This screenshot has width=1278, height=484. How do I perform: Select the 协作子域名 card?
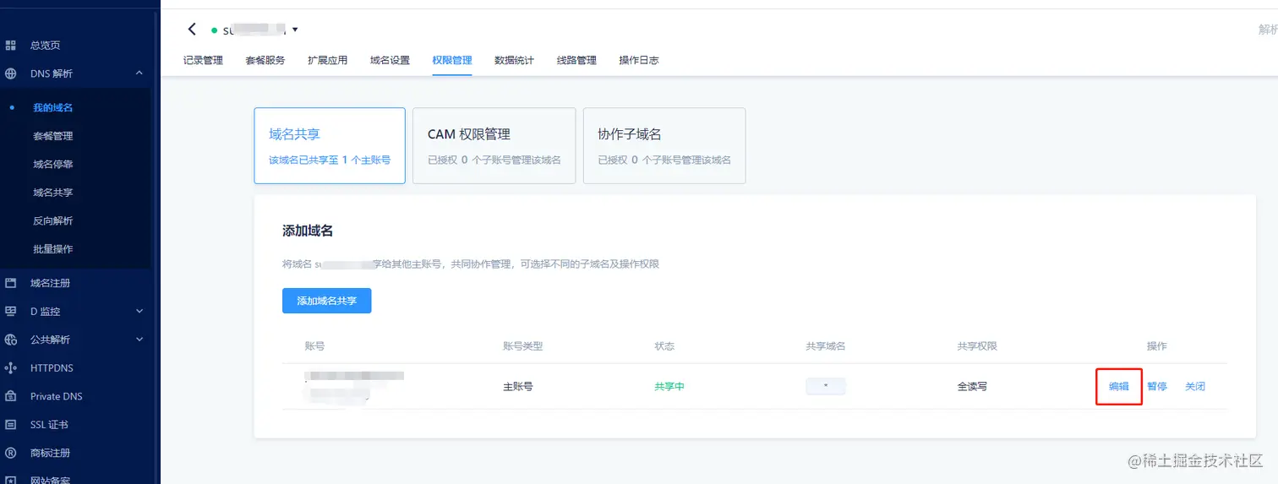(x=664, y=145)
